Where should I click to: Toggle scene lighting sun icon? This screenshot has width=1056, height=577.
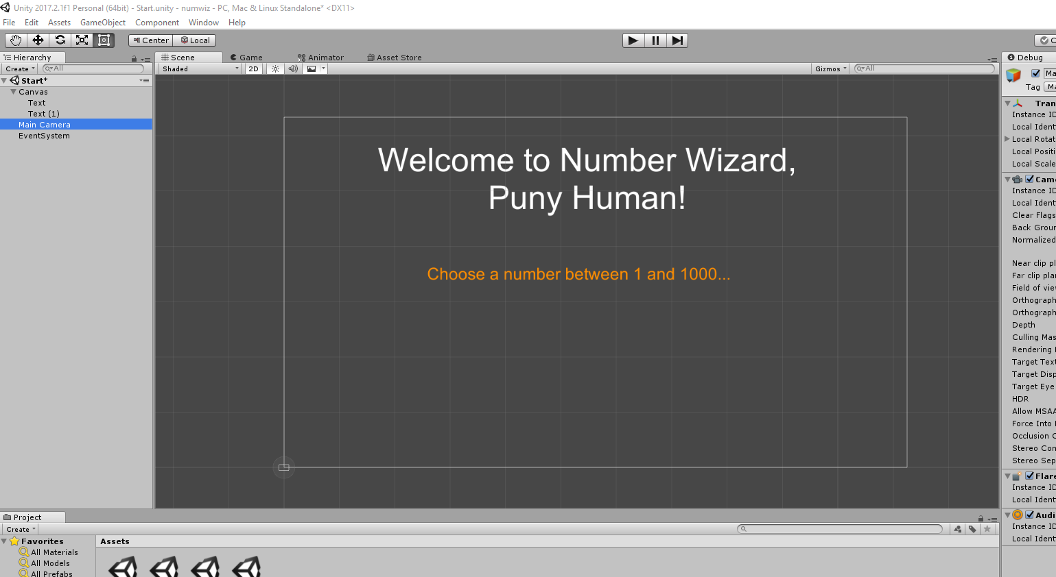pos(275,69)
